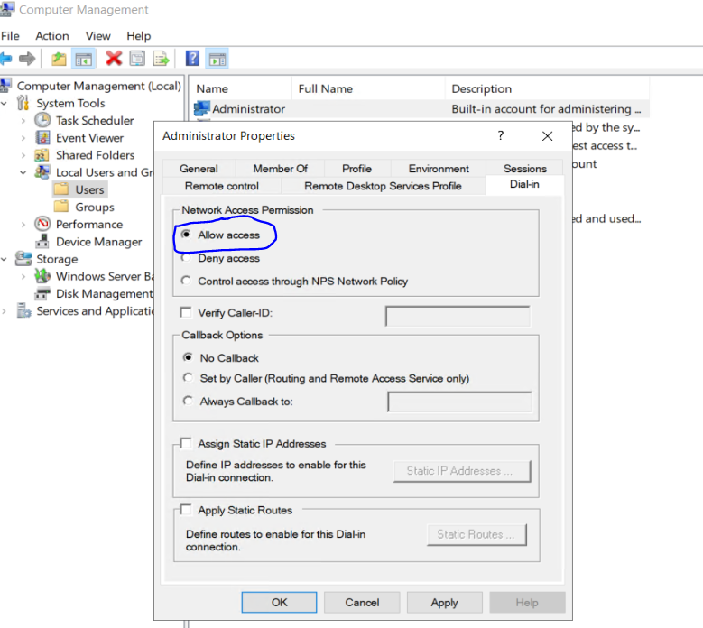Image resolution: width=703 pixels, height=628 pixels.
Task: Open the Help menu
Action: [x=139, y=36]
